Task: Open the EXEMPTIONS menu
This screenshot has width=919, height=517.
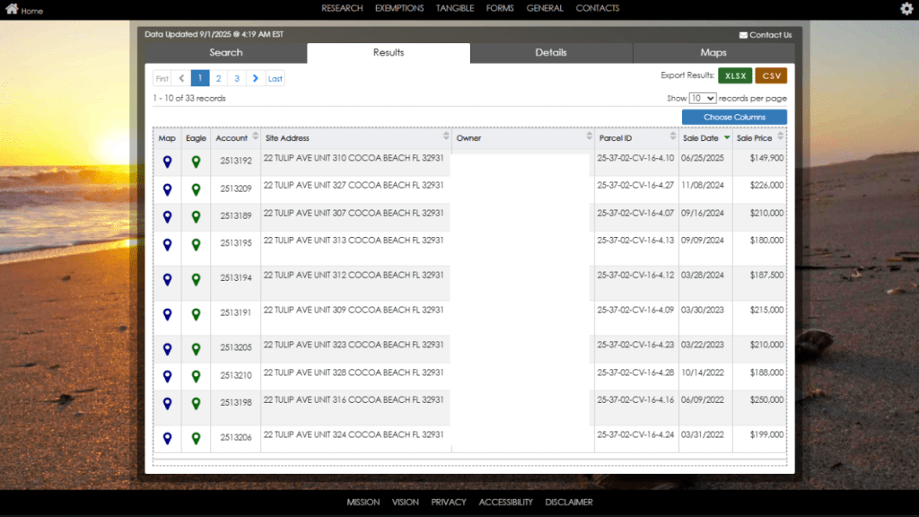Action: coord(399,8)
